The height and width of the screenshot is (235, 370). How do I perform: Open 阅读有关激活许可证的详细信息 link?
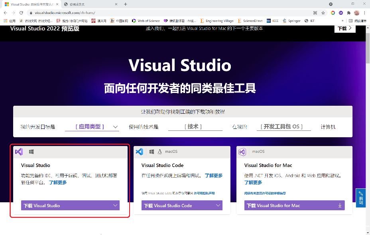pos(265,193)
